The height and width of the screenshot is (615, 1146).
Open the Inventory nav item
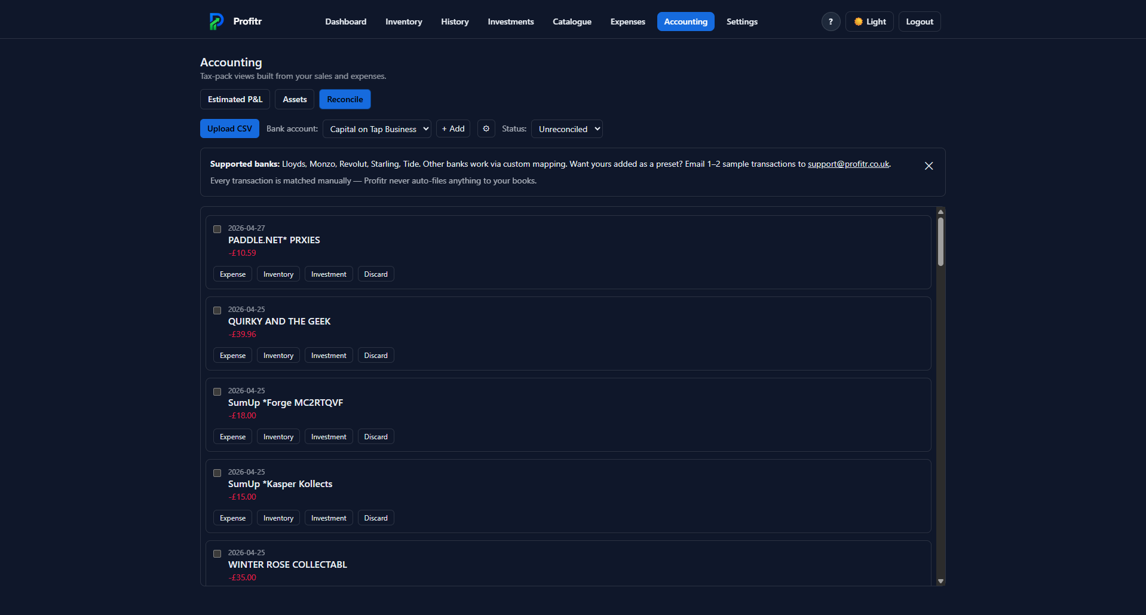pyautogui.click(x=404, y=22)
